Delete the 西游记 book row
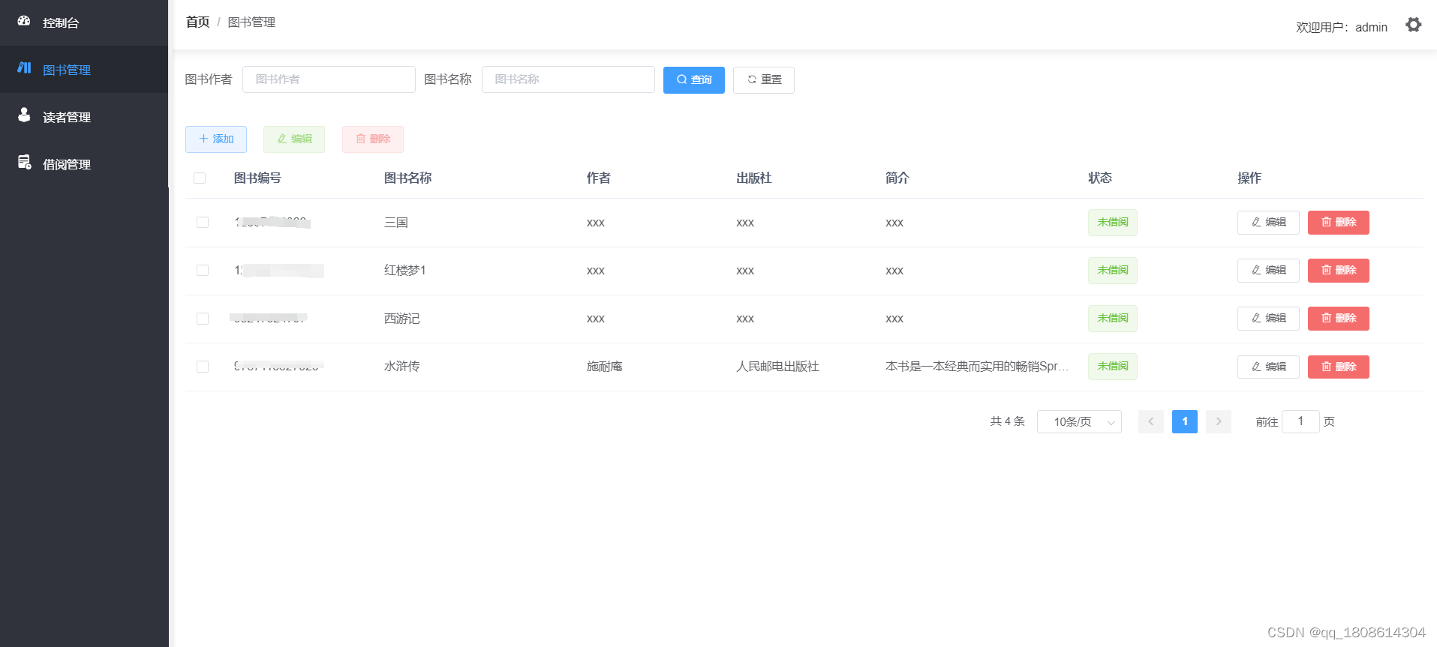 pyautogui.click(x=1338, y=319)
